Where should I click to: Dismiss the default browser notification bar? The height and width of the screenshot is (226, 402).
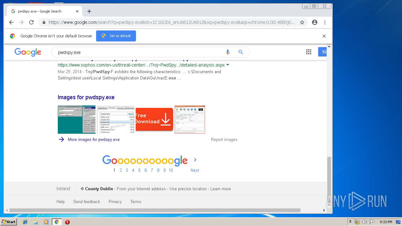tap(324, 36)
